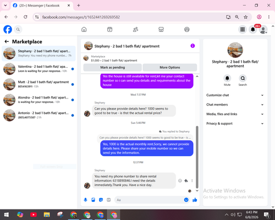Go back using the Marketplace back arrow
Viewport: 275px width, 220px height.
[7, 42]
